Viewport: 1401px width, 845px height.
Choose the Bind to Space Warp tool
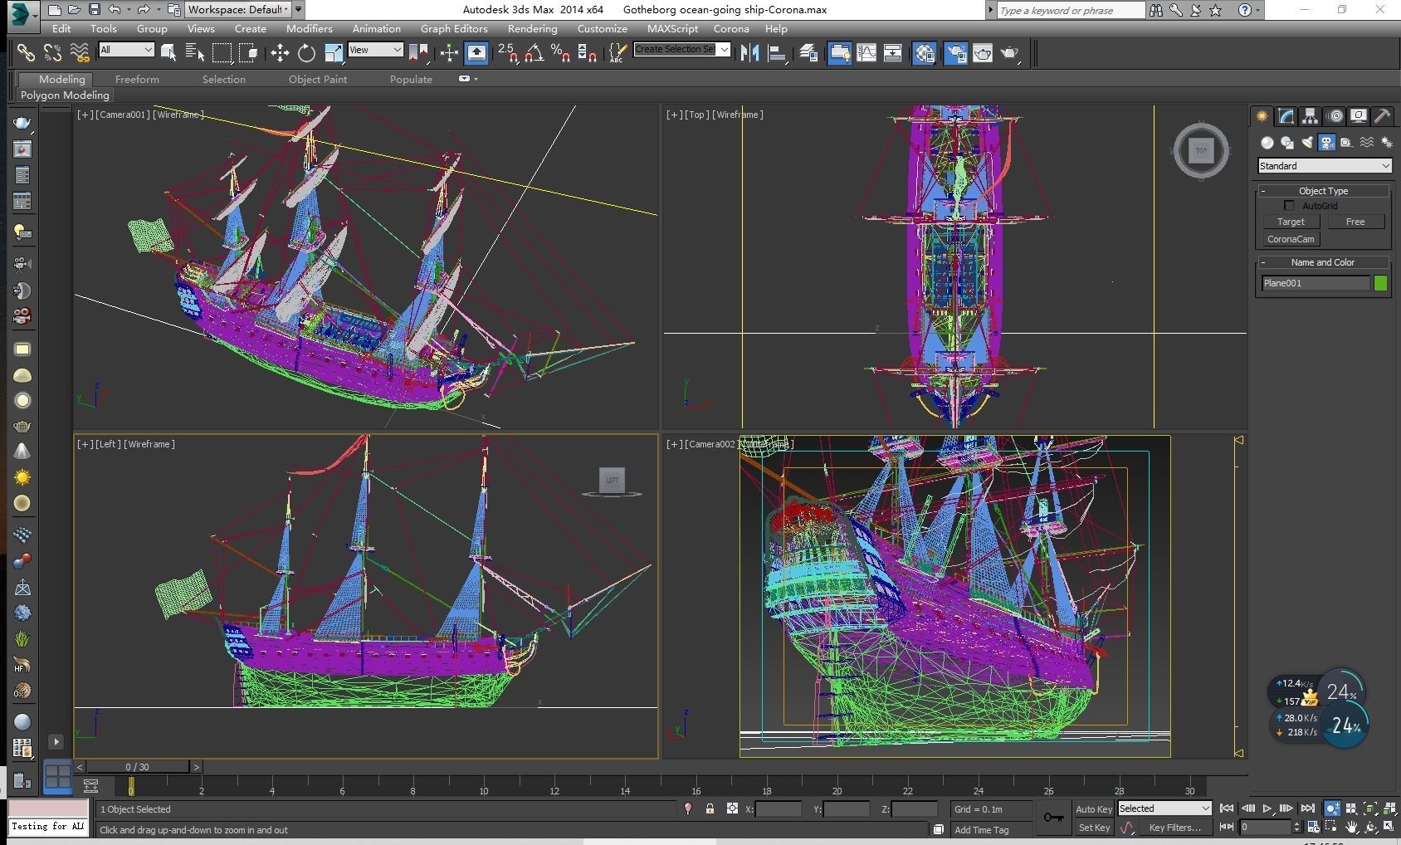click(x=79, y=53)
